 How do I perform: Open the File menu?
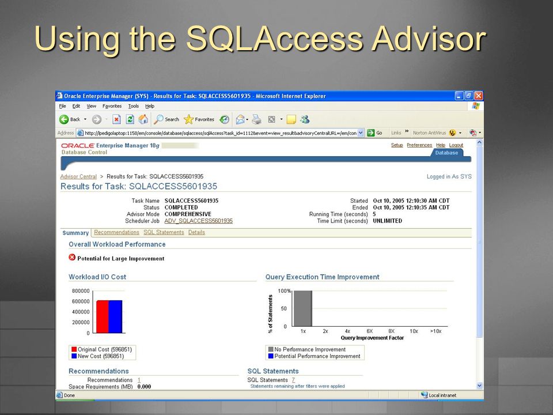[x=62, y=106]
